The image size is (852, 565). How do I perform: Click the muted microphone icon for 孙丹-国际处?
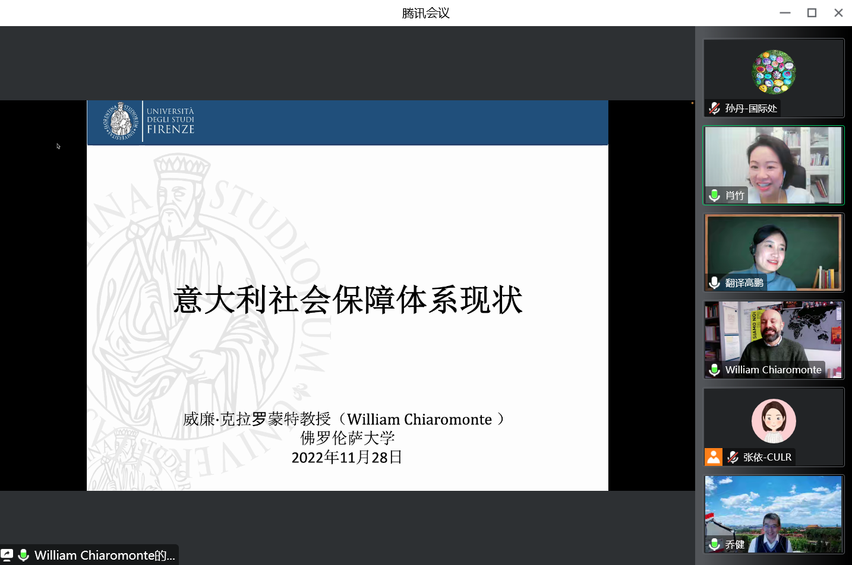pyautogui.click(x=715, y=108)
